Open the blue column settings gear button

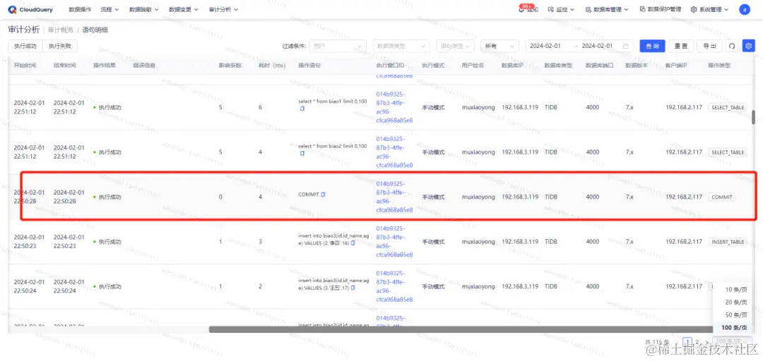click(748, 46)
